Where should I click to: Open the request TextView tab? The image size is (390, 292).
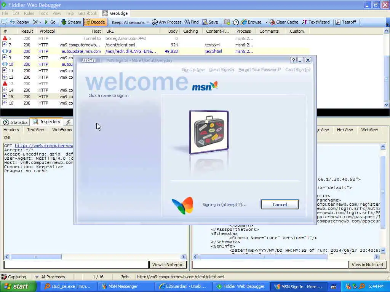pos(35,130)
